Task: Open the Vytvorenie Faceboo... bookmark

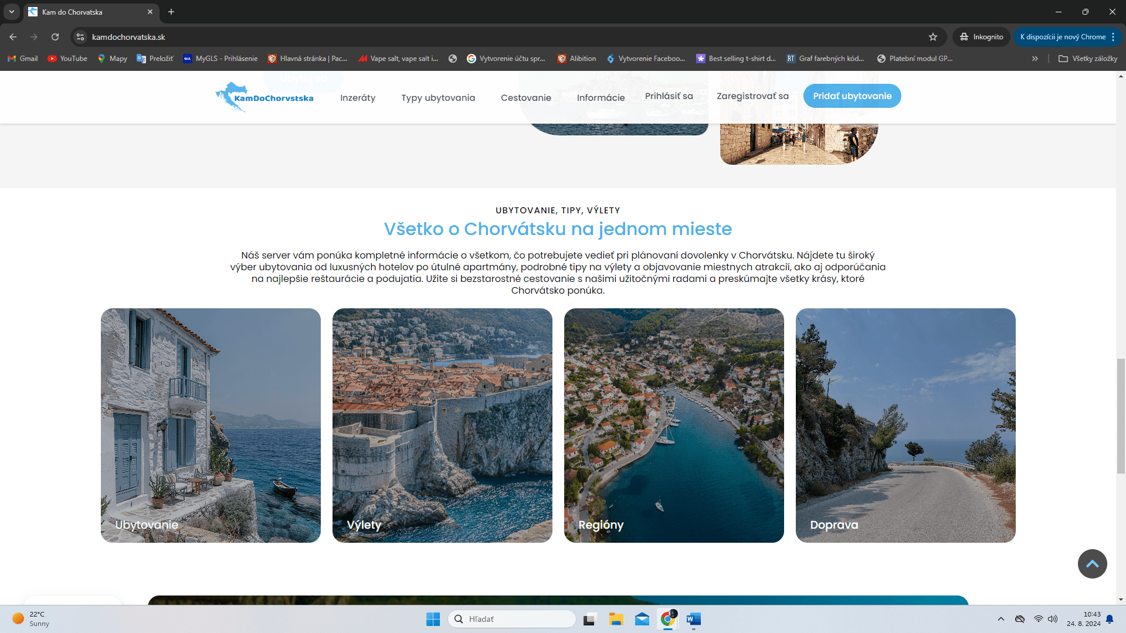Action: (646, 59)
